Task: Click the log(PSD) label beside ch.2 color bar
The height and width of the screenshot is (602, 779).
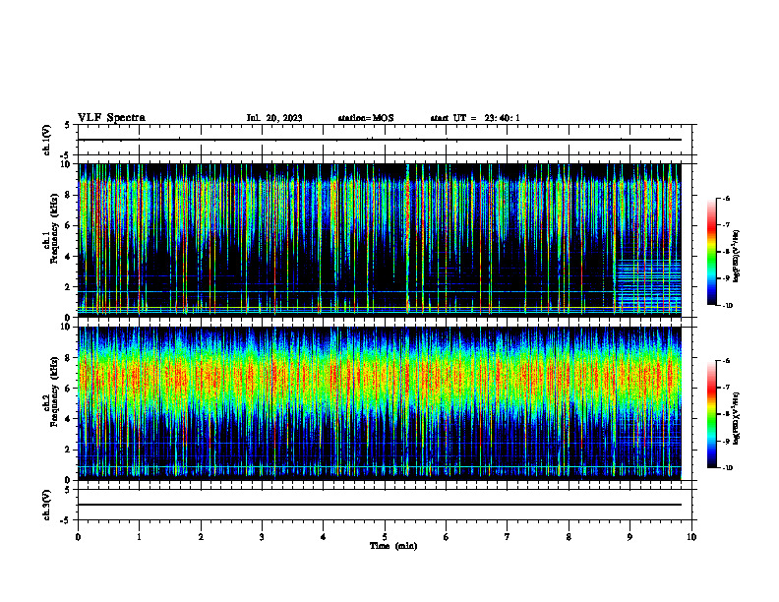Action: [x=737, y=418]
